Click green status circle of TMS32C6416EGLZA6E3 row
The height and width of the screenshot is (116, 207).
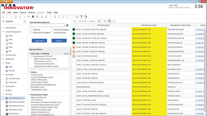coord(74,29)
